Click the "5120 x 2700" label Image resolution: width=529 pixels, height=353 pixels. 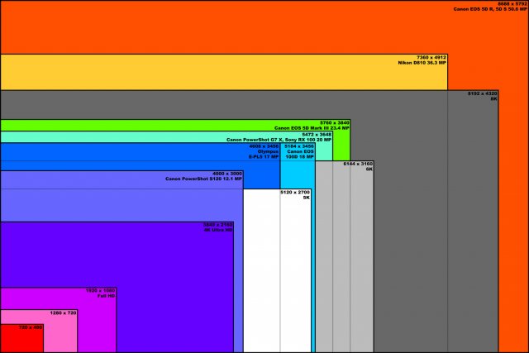coord(294,192)
